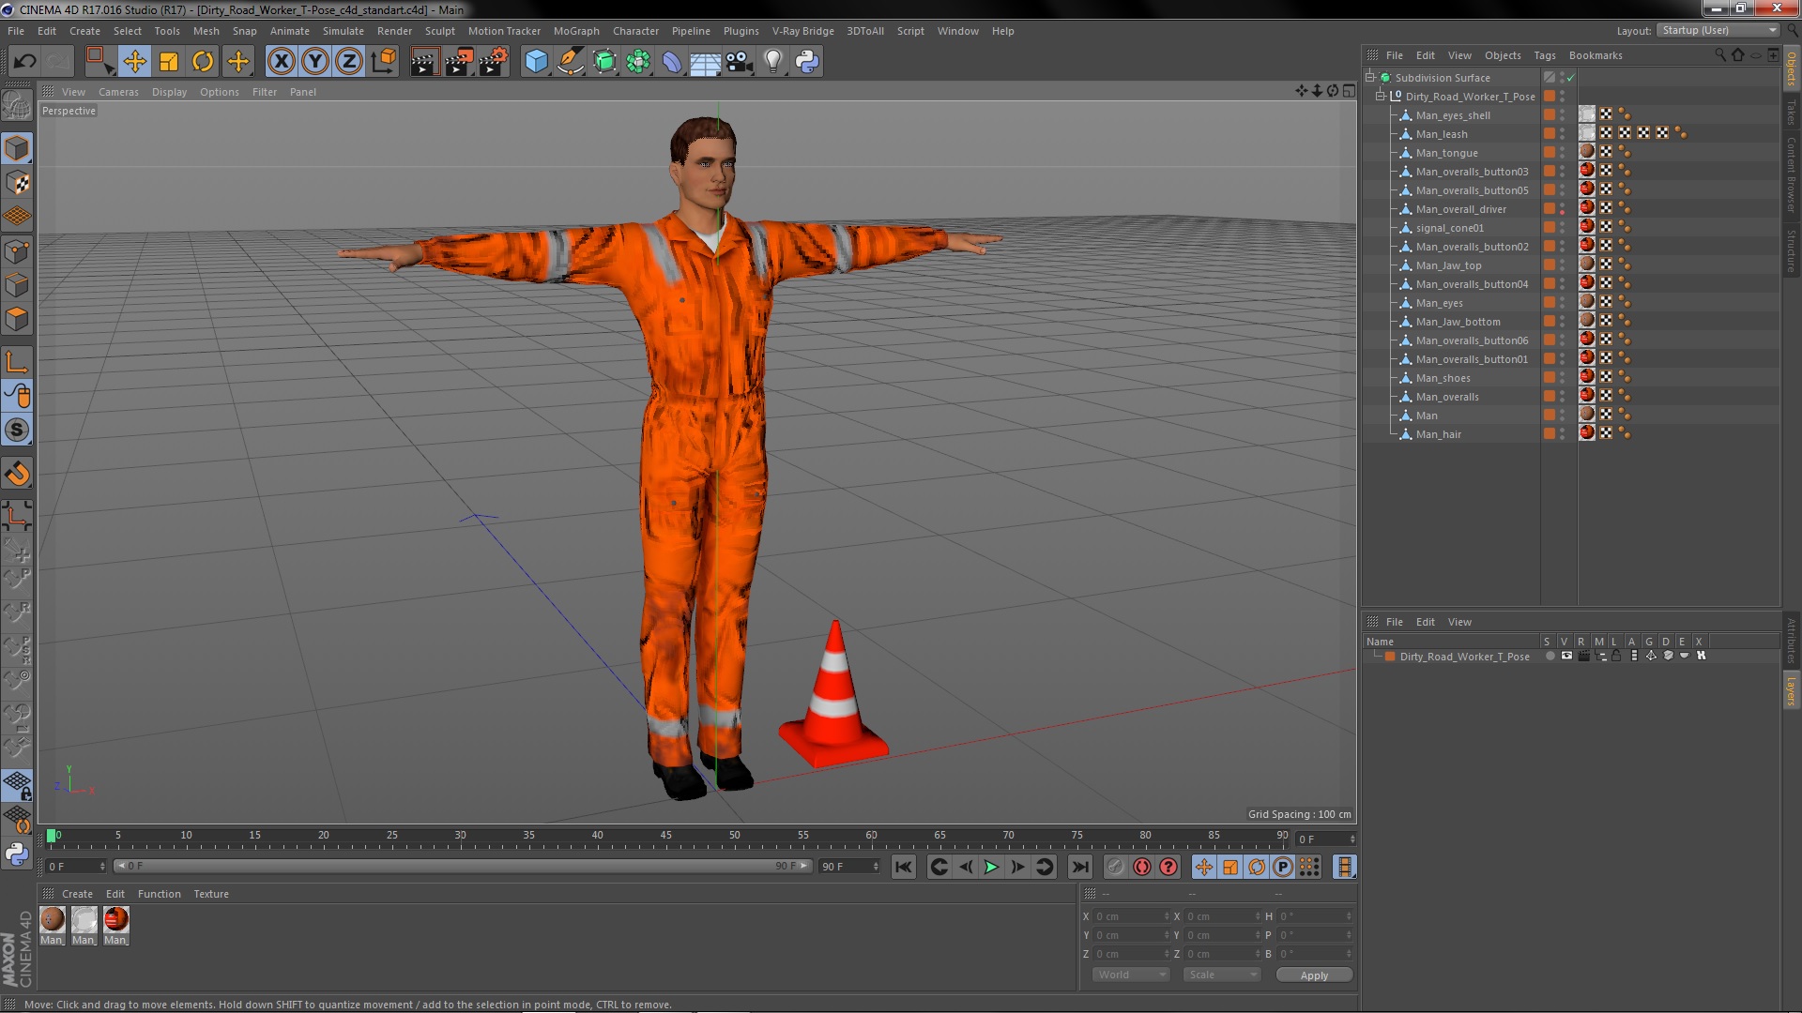
Task: Open the Bend deformer icon
Action: coord(672,62)
